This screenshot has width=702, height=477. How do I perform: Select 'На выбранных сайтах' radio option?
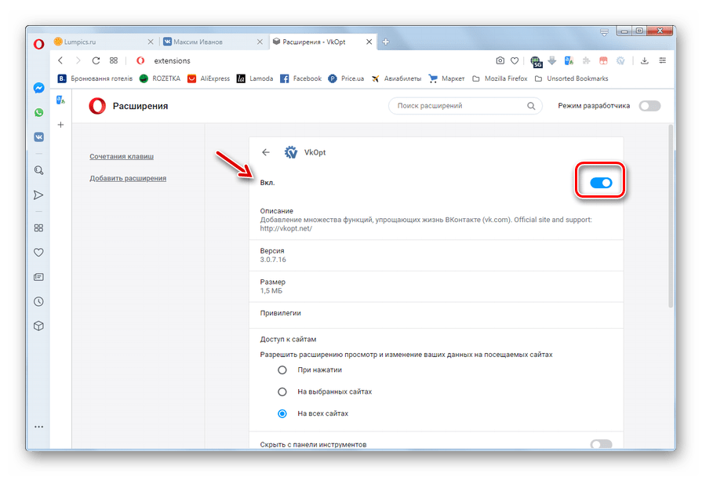[282, 392]
